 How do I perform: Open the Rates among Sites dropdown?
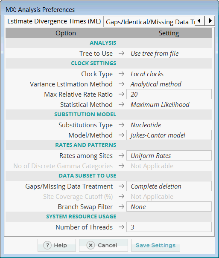click(x=169, y=155)
